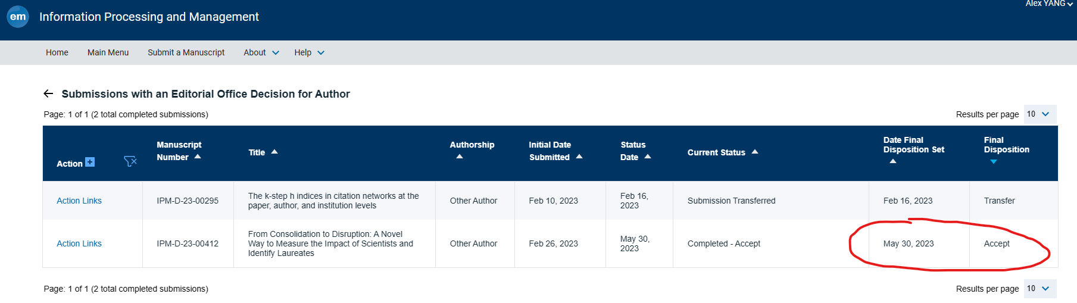The height and width of the screenshot is (303, 1077).
Task: Sort by Status Date arrow
Action: pos(648,157)
